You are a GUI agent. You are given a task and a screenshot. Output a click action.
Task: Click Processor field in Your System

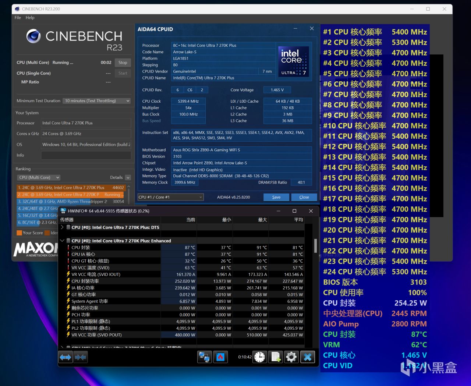click(86, 123)
